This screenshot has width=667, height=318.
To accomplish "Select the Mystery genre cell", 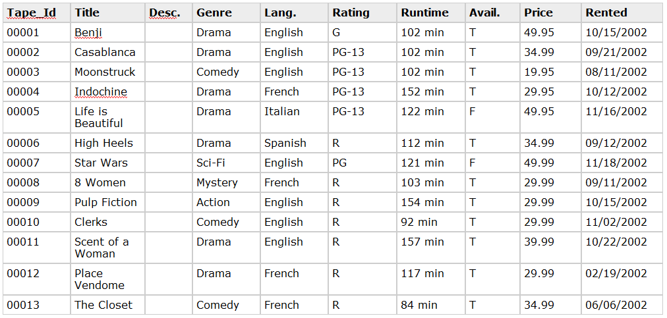I will 226,182.
